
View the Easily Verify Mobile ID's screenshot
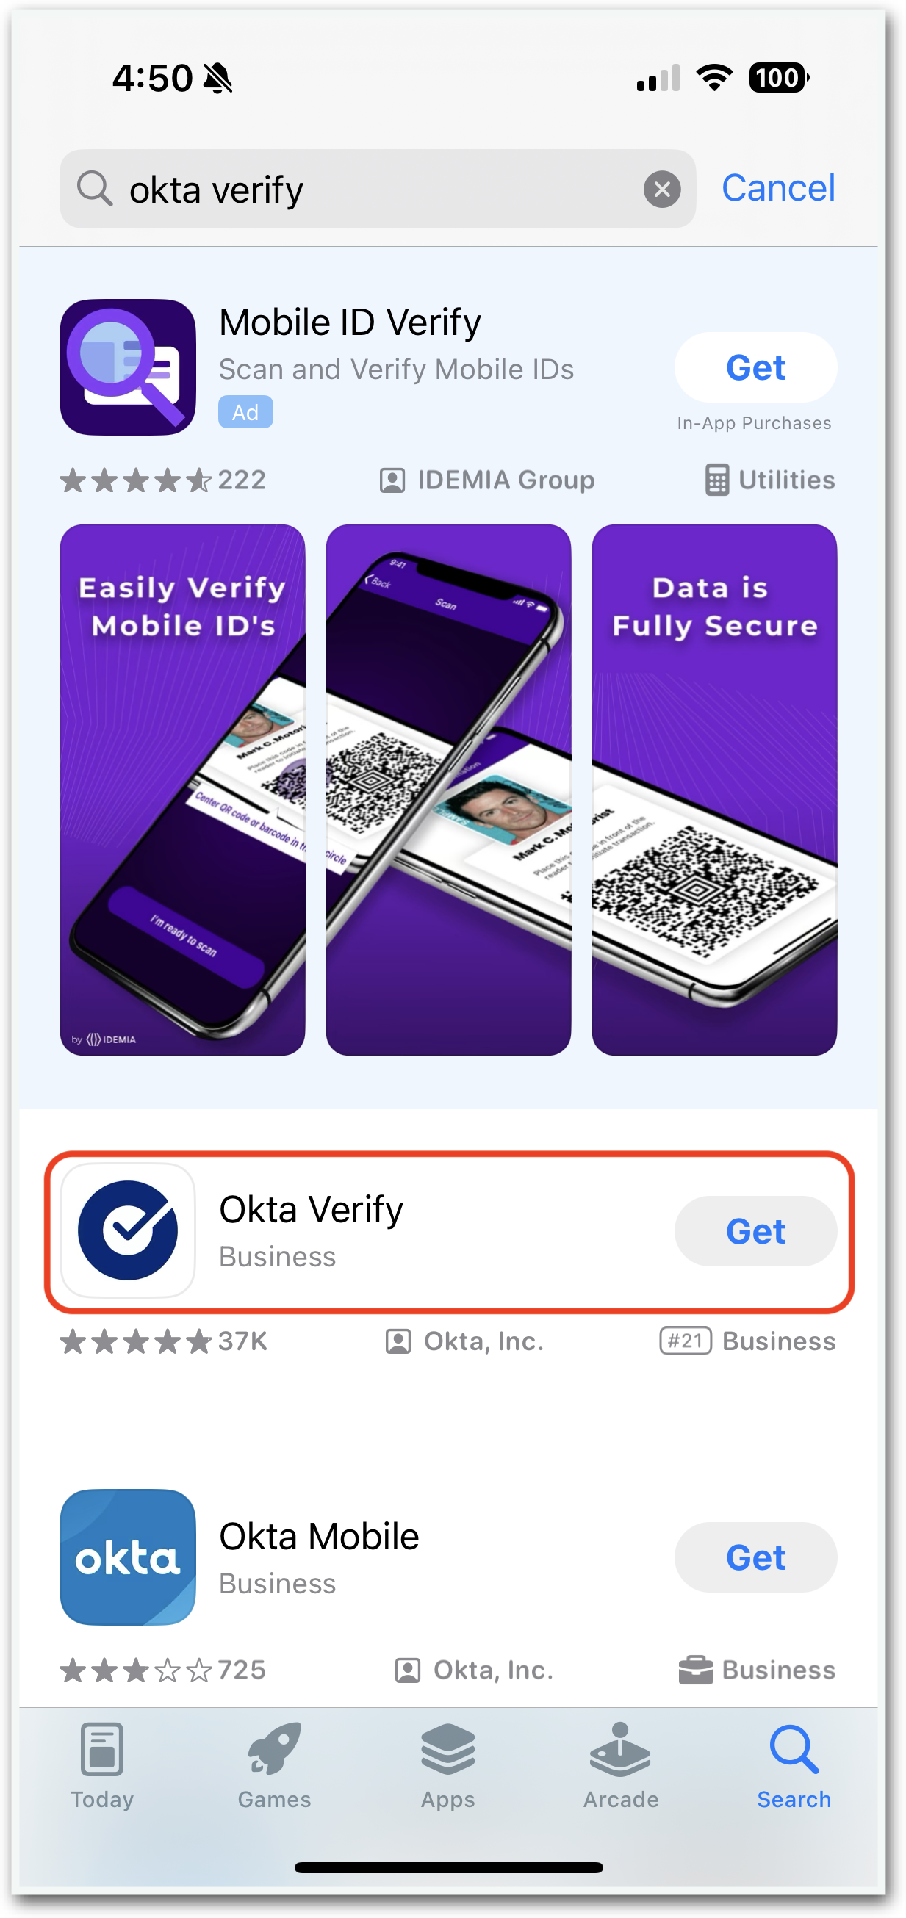coord(182,789)
